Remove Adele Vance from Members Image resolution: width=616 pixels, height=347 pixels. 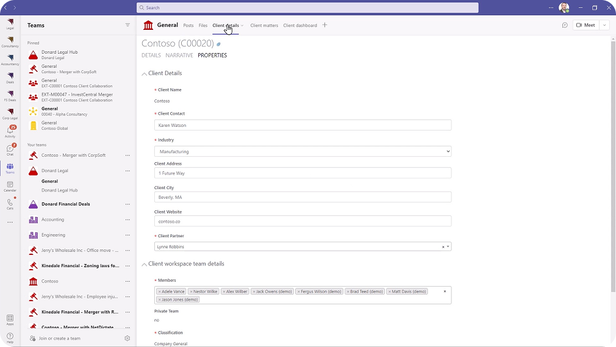[159, 292]
